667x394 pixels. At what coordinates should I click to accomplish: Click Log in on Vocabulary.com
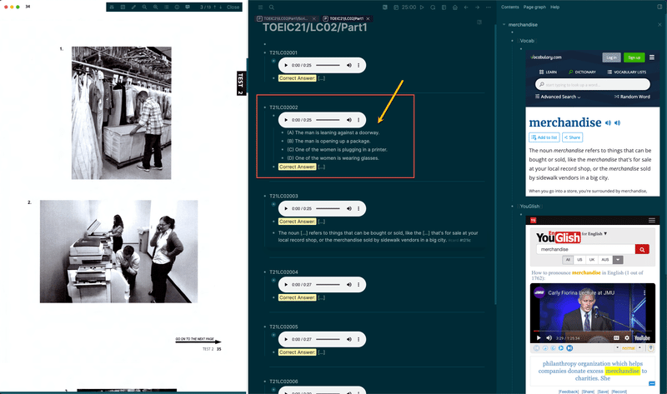point(611,57)
